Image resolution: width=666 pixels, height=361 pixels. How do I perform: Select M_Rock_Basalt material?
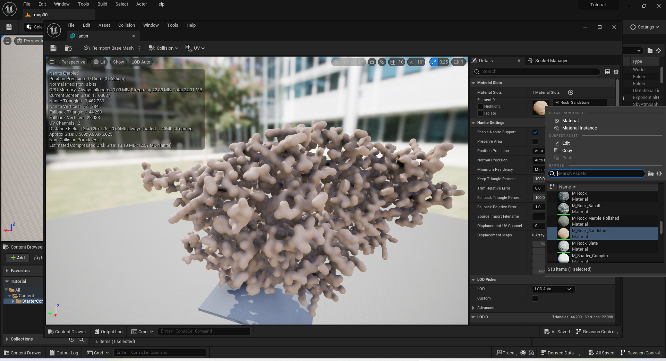(603, 209)
